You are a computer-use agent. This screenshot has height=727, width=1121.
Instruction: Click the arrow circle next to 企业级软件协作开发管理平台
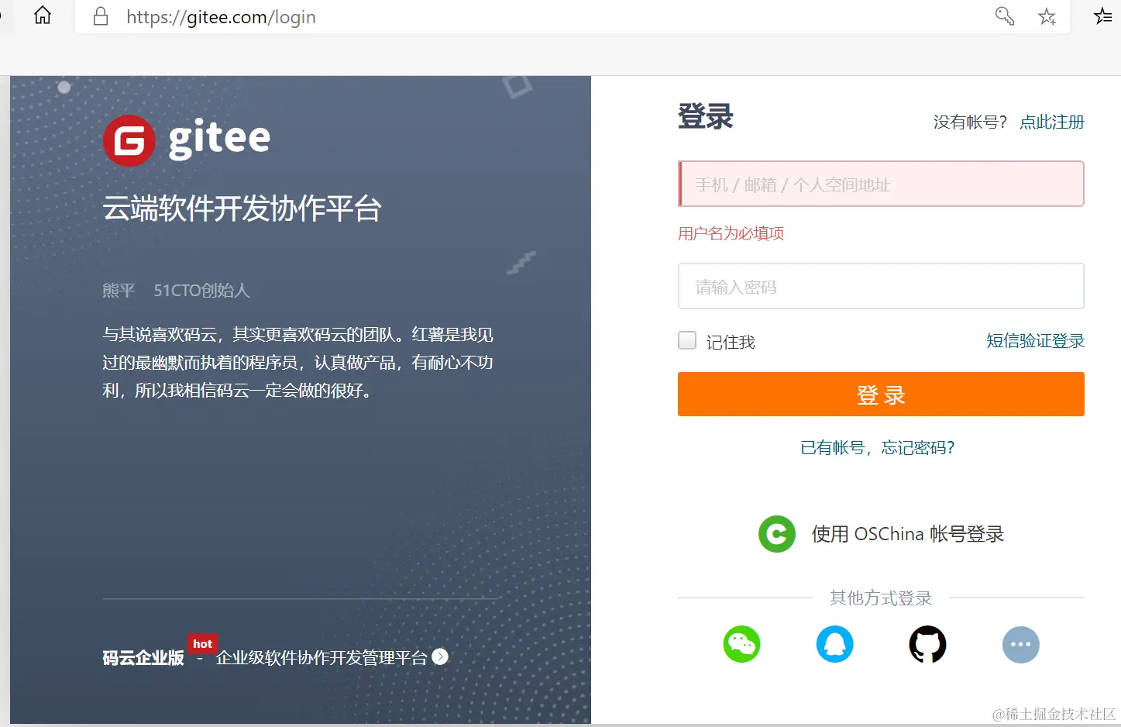[440, 656]
